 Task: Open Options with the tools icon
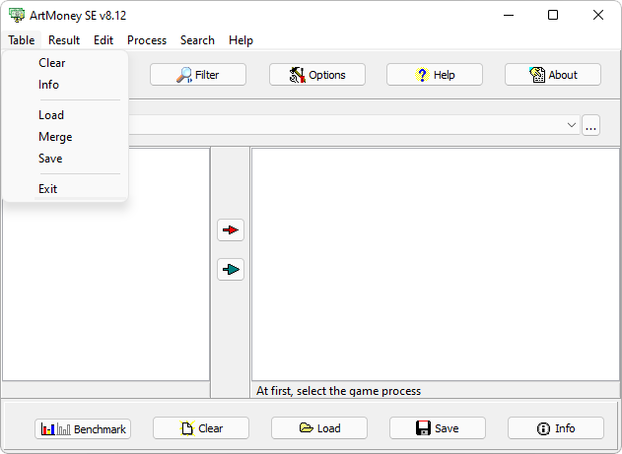tap(317, 75)
